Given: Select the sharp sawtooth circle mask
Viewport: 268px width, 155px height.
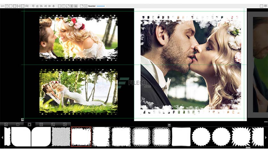Looking at the screenshot, I should click(201, 137).
